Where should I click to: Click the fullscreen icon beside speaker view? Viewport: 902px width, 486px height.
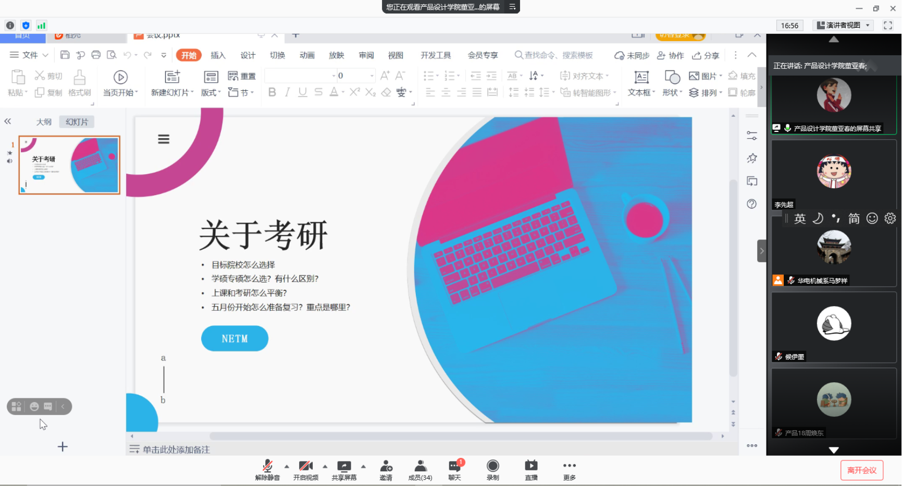pos(888,25)
